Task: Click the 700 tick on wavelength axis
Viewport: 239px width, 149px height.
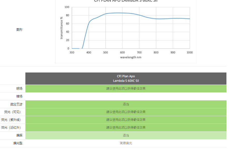Action: [139, 53]
